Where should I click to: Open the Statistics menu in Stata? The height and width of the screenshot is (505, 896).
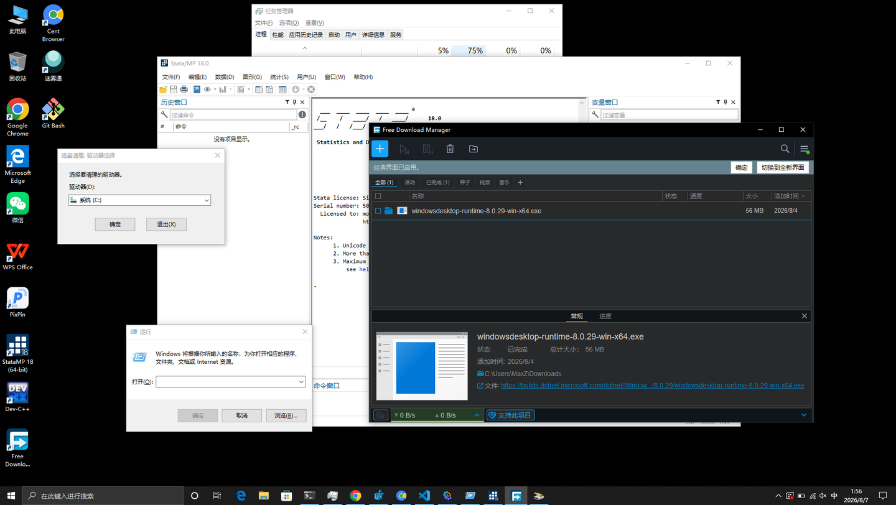pos(279,77)
